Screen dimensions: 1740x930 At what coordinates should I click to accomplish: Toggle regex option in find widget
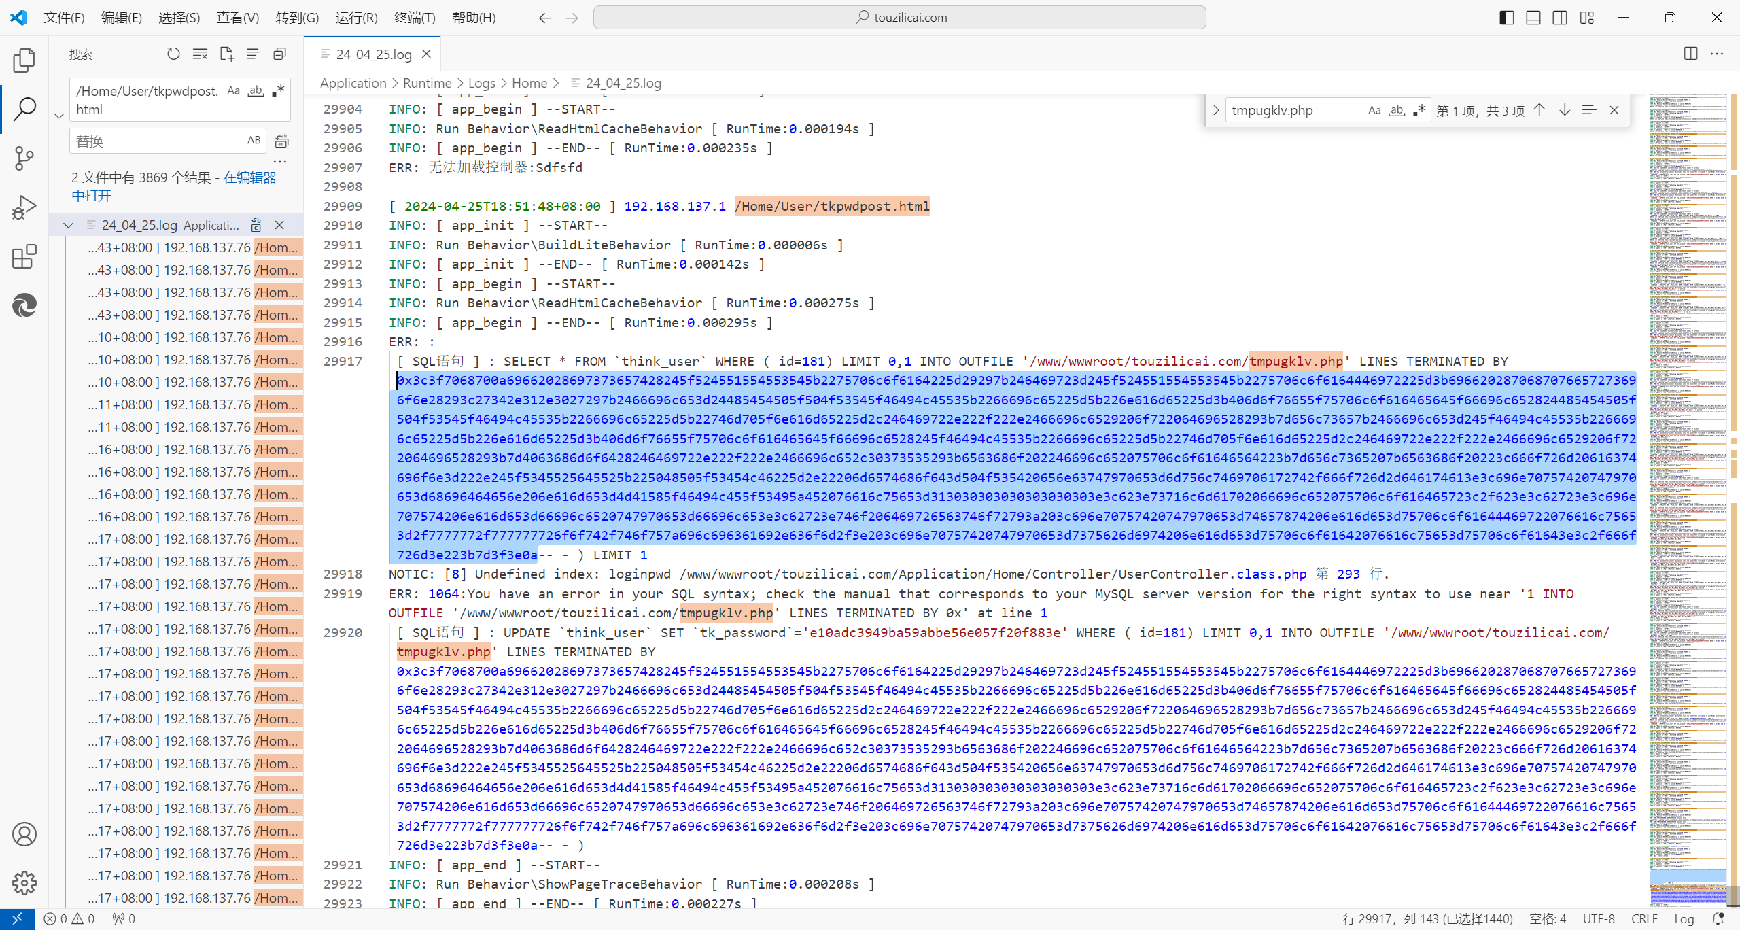[1419, 110]
